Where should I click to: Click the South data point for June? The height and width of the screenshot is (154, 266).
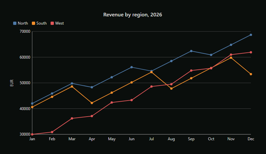132,83
